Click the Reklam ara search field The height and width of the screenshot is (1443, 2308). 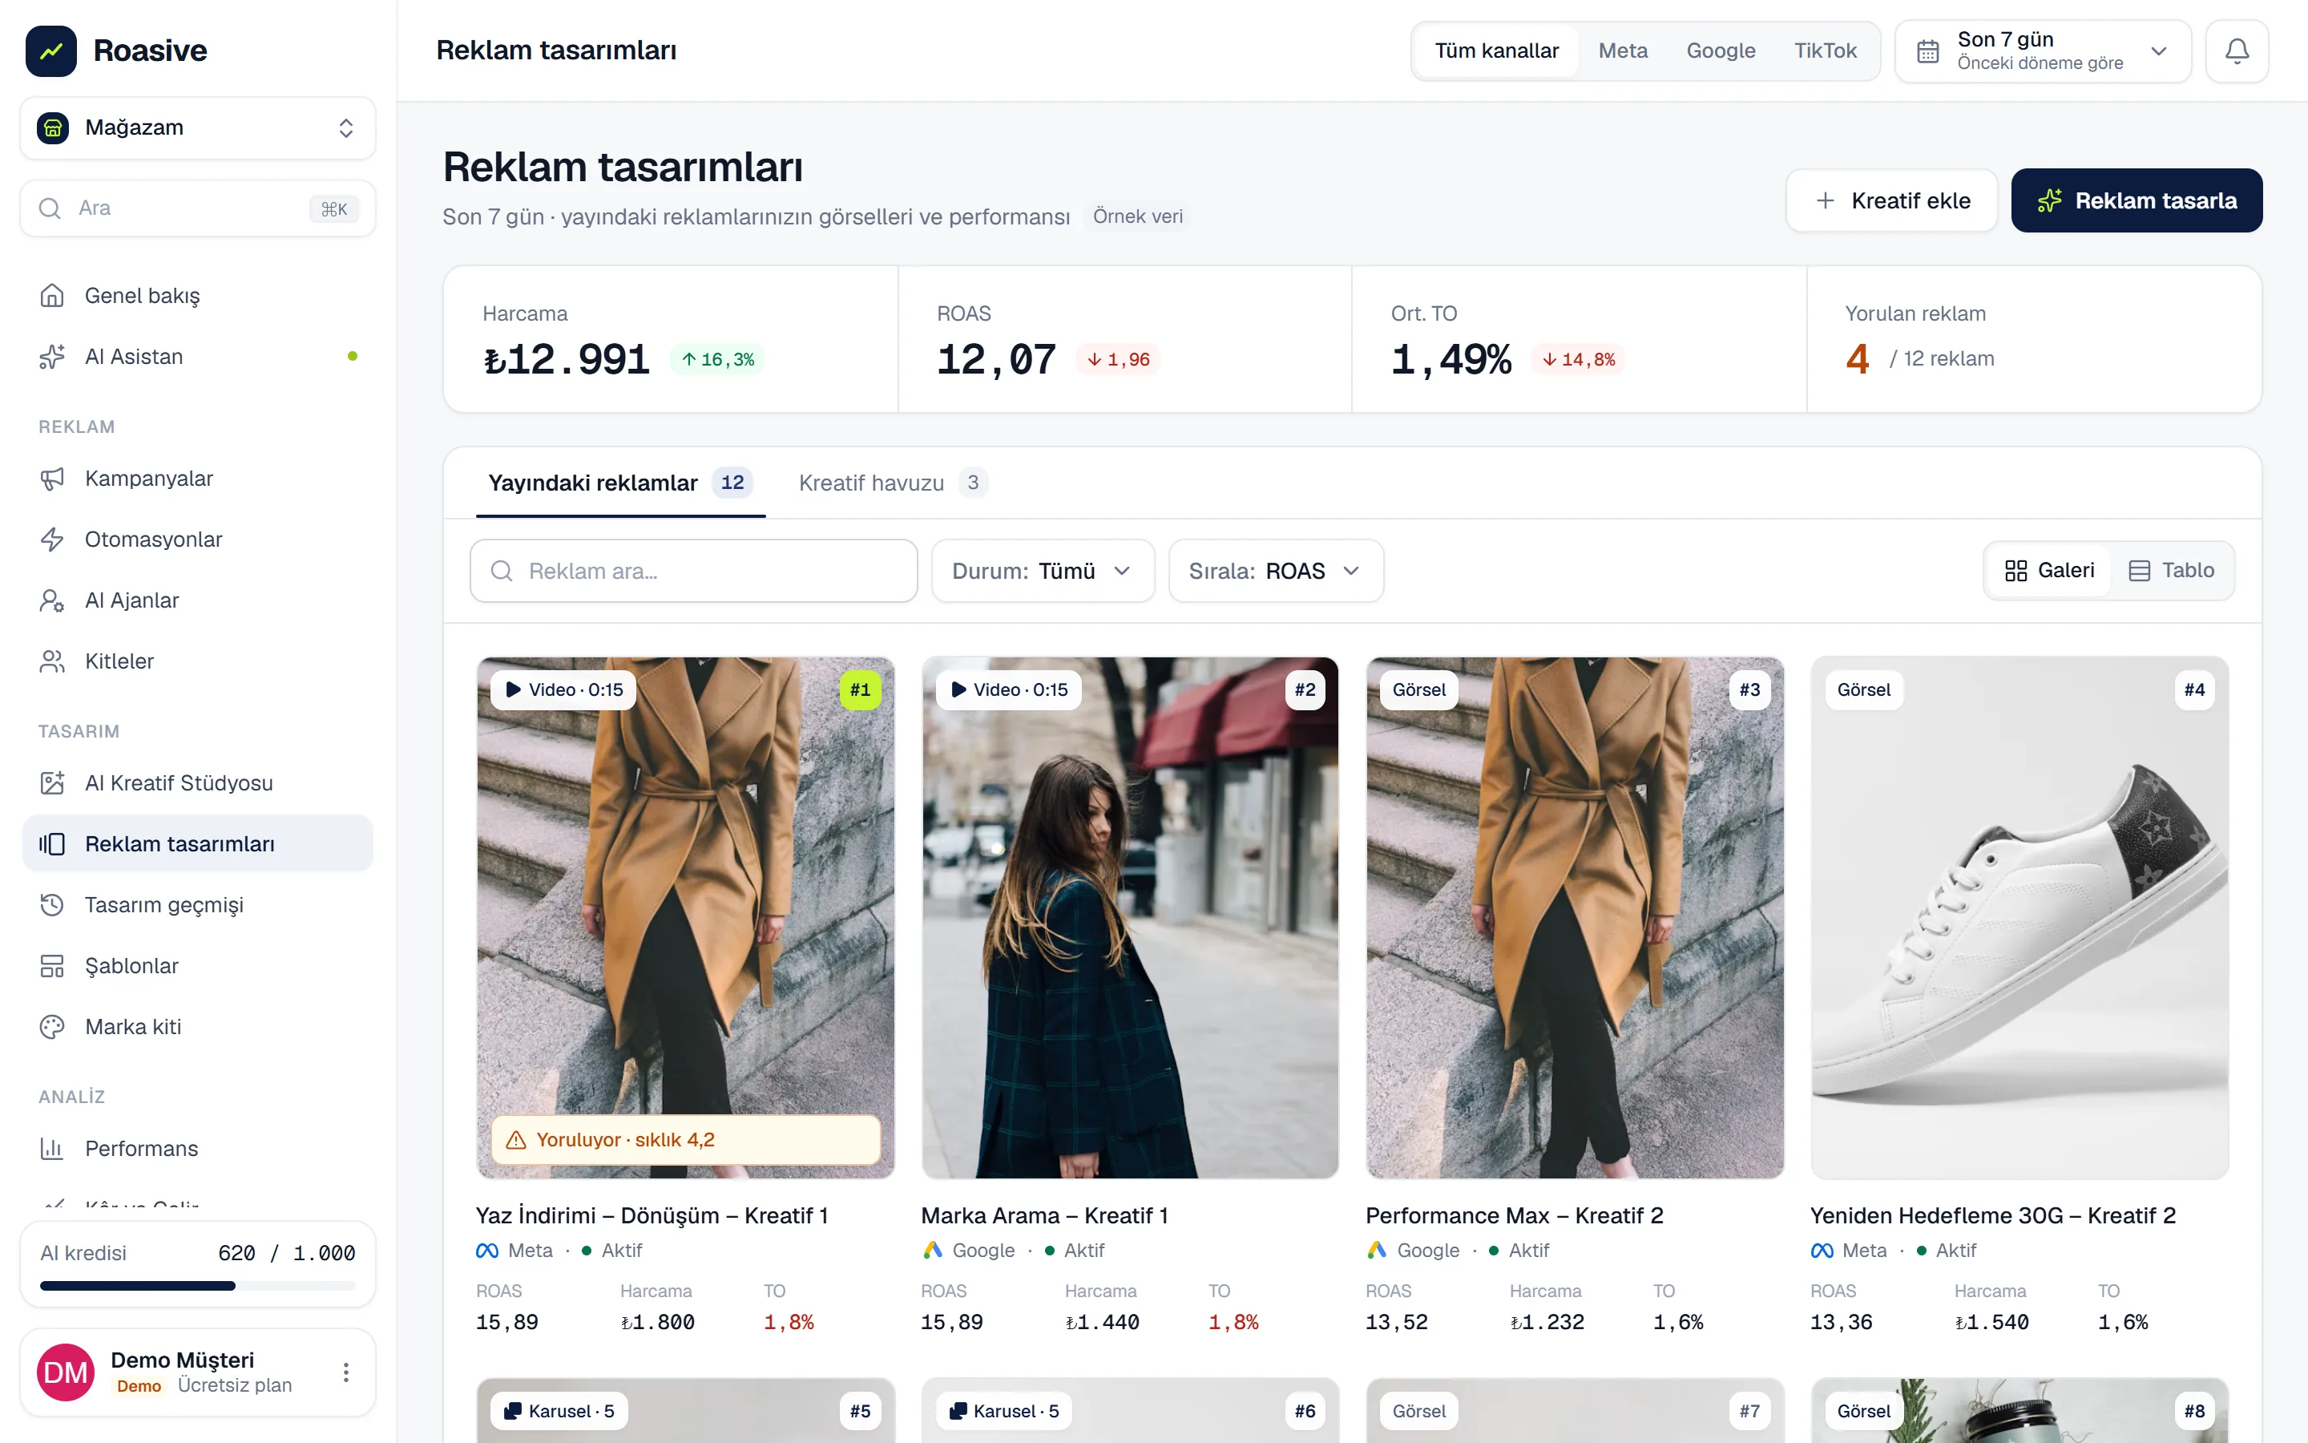[693, 571]
